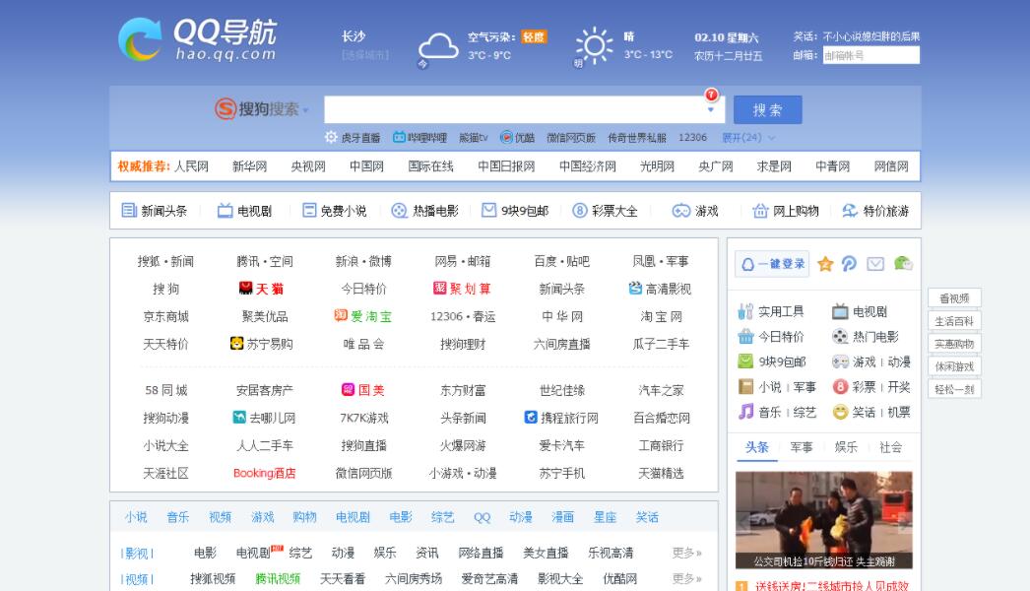
Task: Expand 更多 in the 影视 row
Action: [x=686, y=553]
